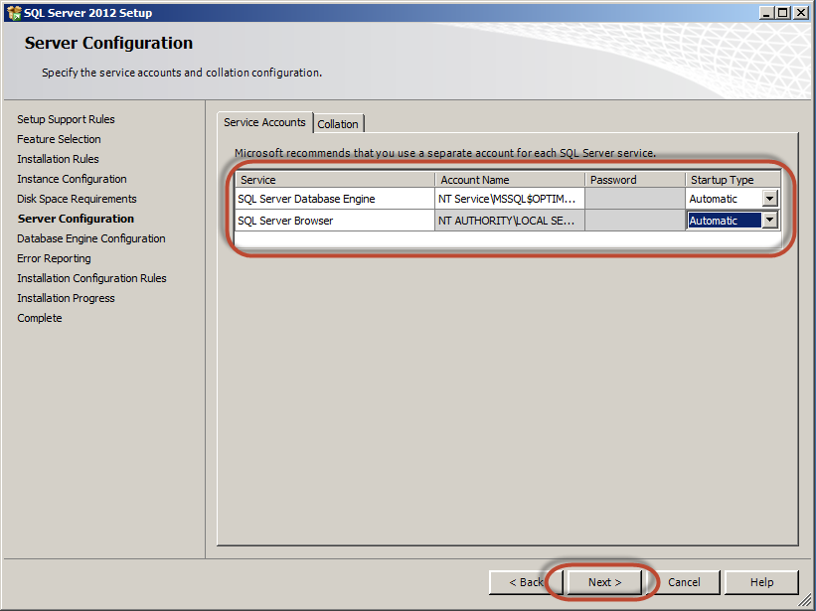Click Account Name cell for Database Engine
816x611 pixels.
coord(509,199)
